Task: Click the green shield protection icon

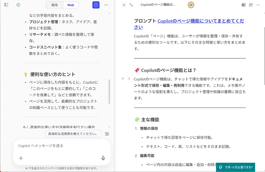Action: [x=18, y=5]
